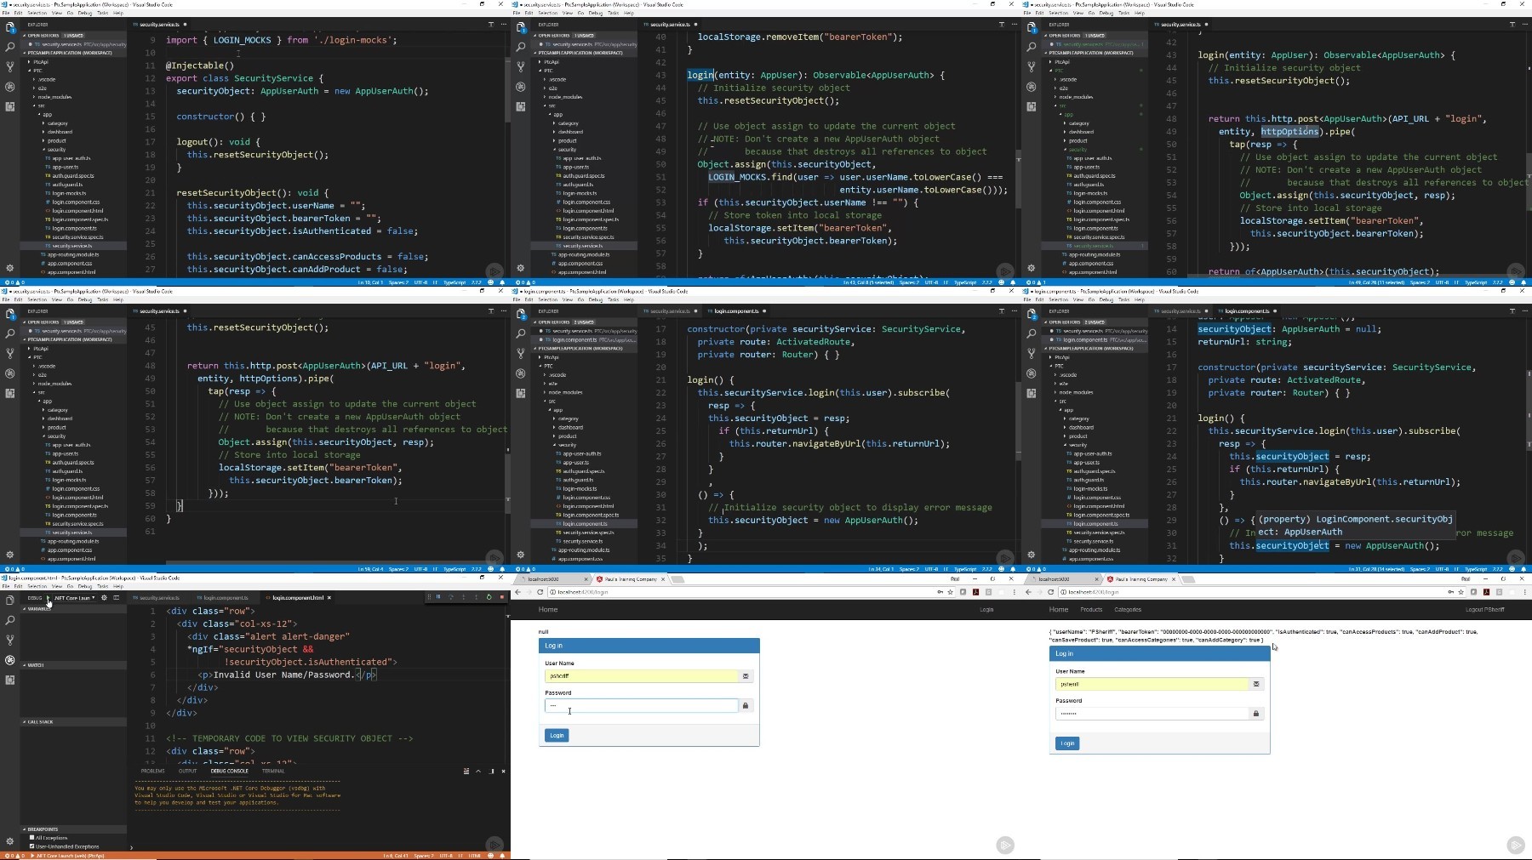This screenshot has height=860, width=1532.
Task: Open the .NET Core Launch configuration dropdown
Action: tap(74, 597)
